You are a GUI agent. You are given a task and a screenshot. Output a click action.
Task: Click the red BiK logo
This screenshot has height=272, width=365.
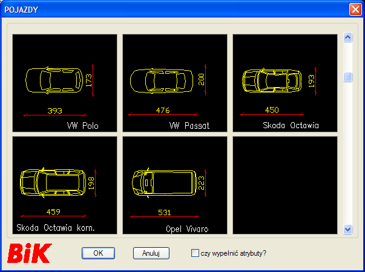click(29, 253)
